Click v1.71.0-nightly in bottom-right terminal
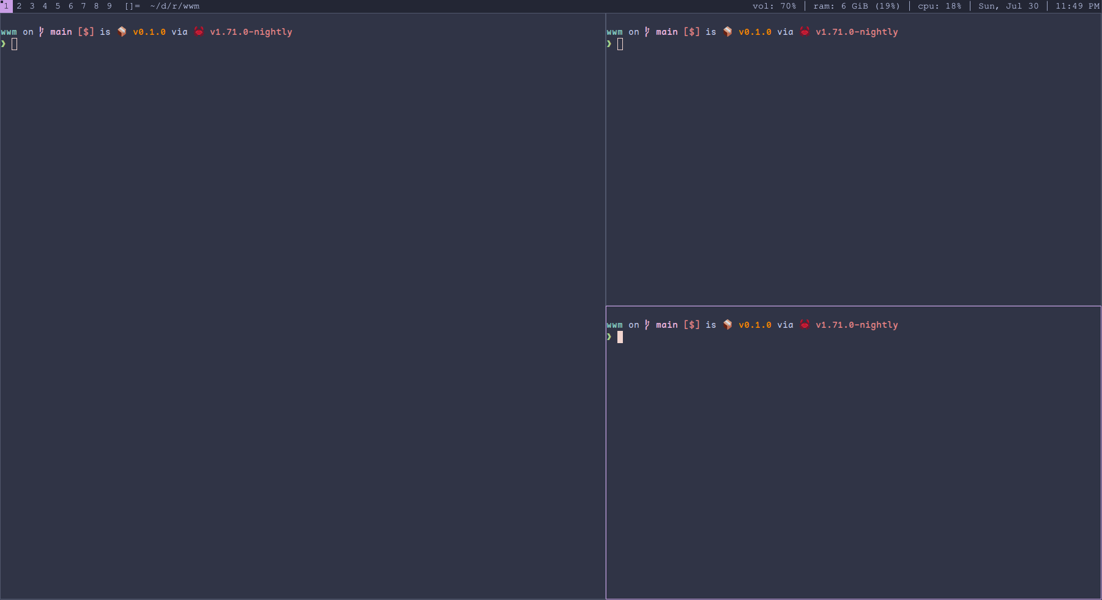Viewport: 1102px width, 600px height. pyautogui.click(x=857, y=325)
